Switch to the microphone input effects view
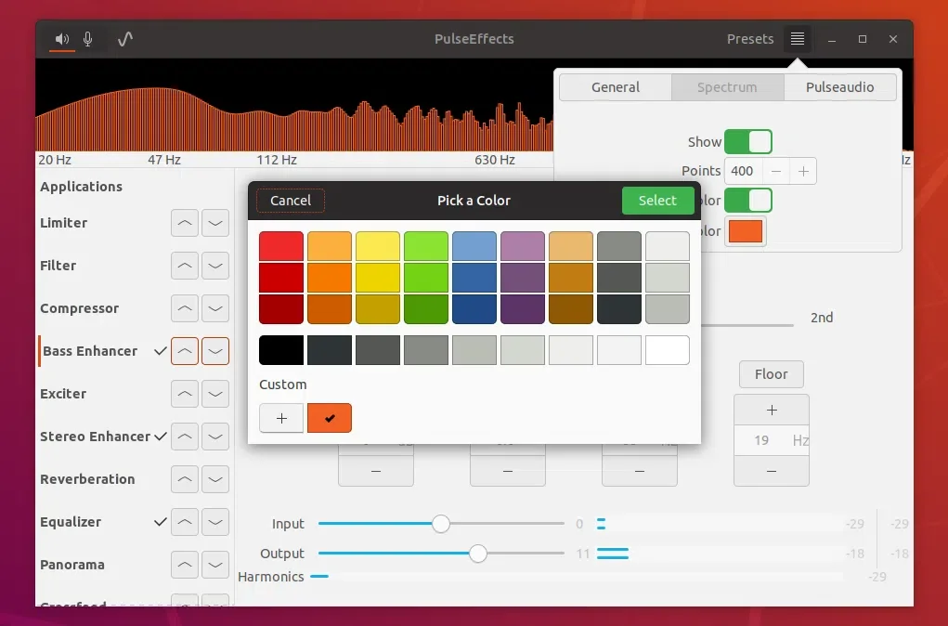 point(88,39)
